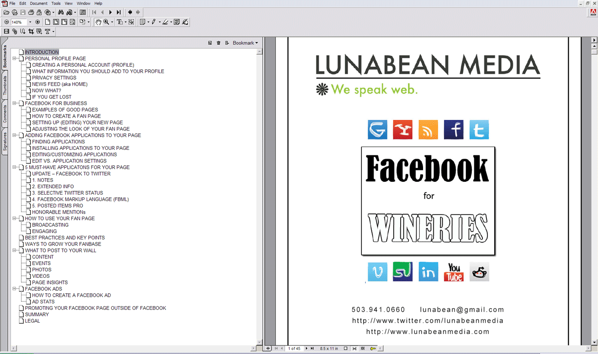Go to the PAGE INSIGHTS bookmark

tap(50, 282)
